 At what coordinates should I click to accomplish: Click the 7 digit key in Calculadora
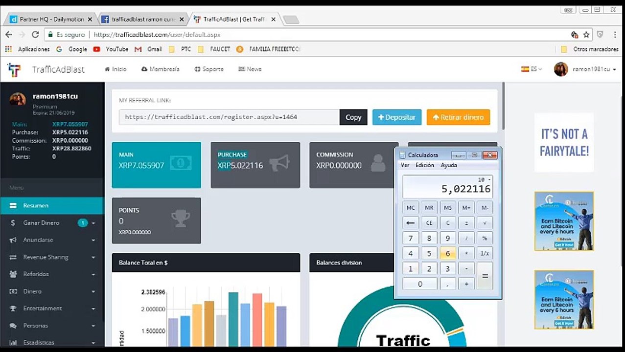tap(411, 239)
